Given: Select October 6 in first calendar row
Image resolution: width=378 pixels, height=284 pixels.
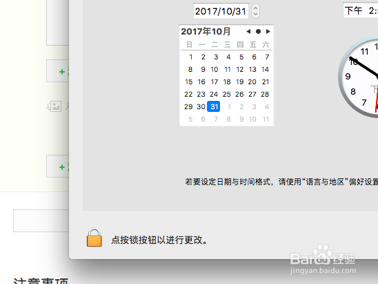Looking at the screenshot, I should pos(254,57).
